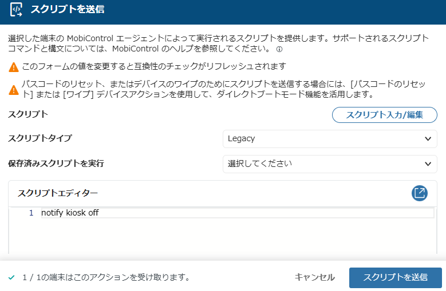This screenshot has width=446, height=291.
Task: Click the compatibility refresh warning triangle icon
Action: point(14,67)
